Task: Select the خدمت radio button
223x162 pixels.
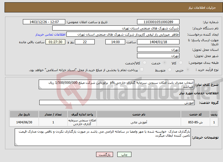Action: point(164,63)
